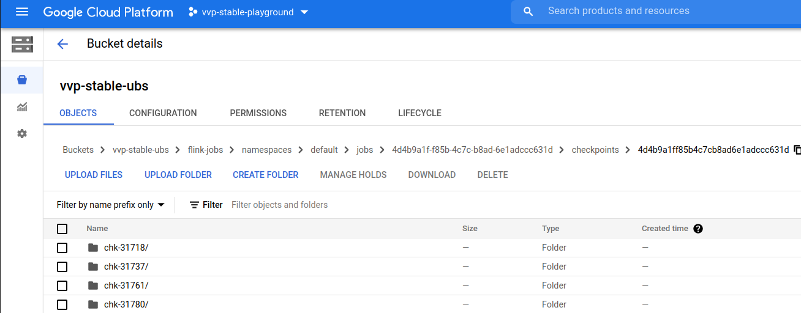
Task: Open the Filter by name prefix dropdown
Action: (x=111, y=205)
